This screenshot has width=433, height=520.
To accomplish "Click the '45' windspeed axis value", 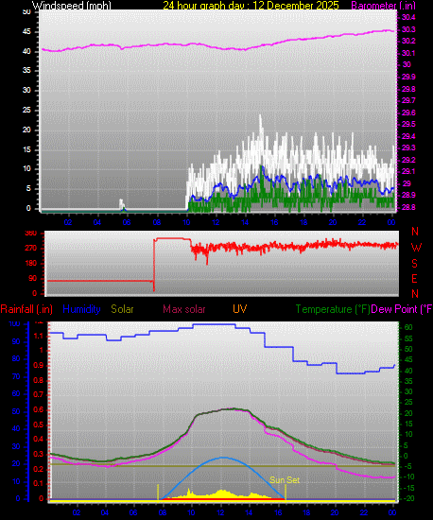I will coord(26,32).
